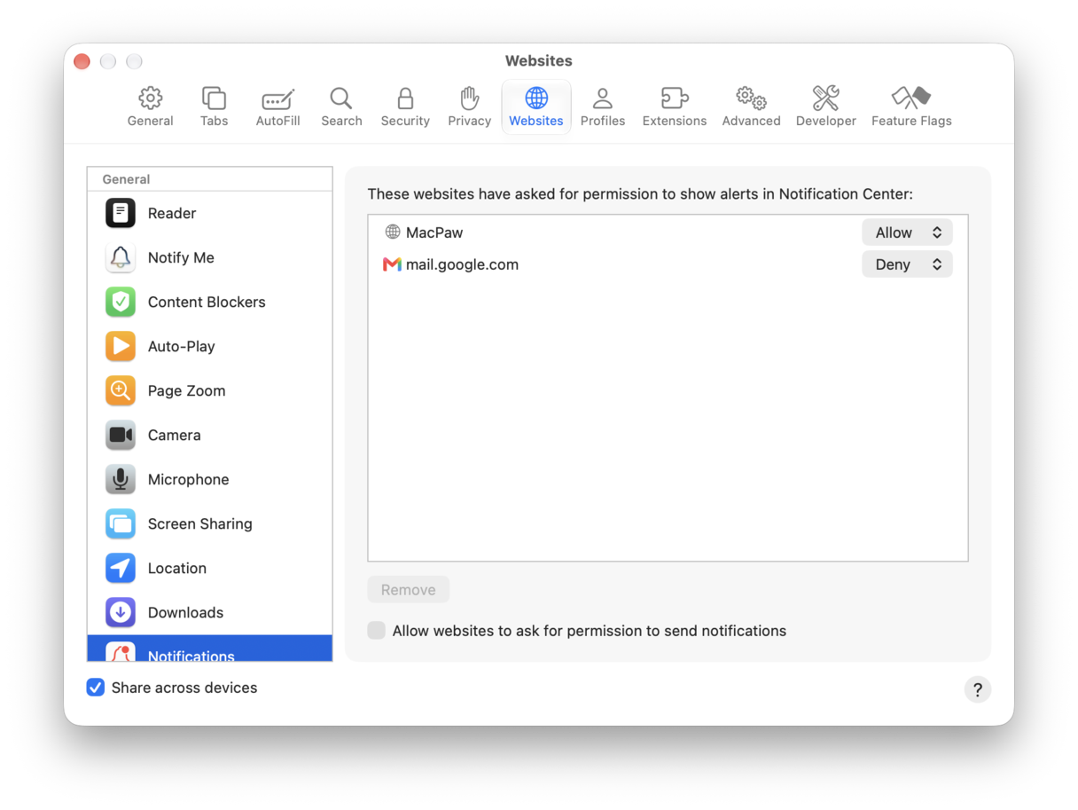Choose Content Blockers in sidebar
Image resolution: width=1078 pixels, height=810 pixels.
[210, 302]
